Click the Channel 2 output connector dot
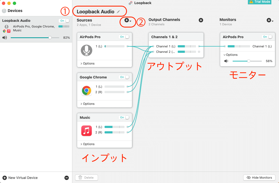The height and width of the screenshot is (183, 279). (x=199, y=52)
